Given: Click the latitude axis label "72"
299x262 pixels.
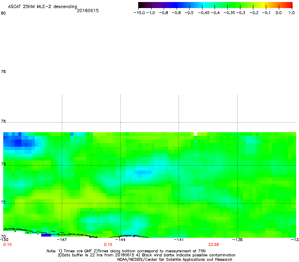Looking at the screenshot, I should pyautogui.click(x=3, y=202).
